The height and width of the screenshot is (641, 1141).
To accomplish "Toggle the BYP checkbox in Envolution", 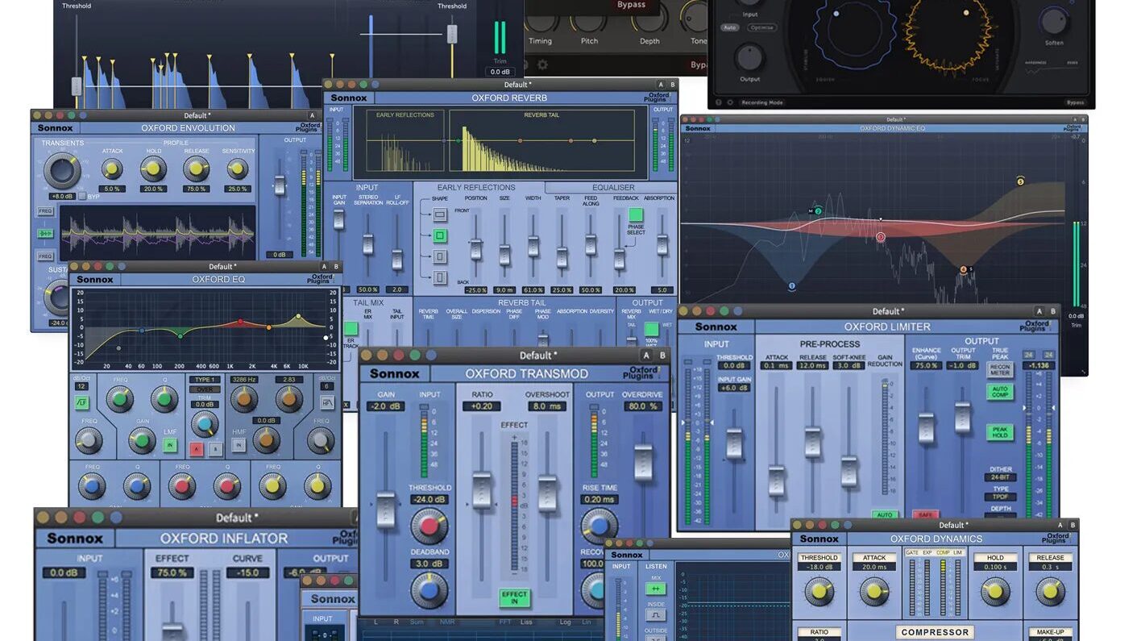I will pyautogui.click(x=83, y=197).
